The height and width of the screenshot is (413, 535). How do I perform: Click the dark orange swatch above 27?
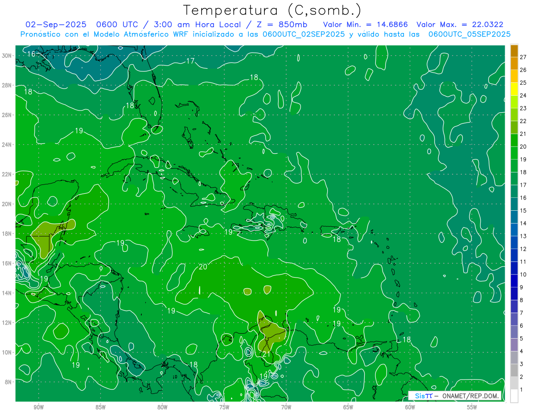[x=514, y=50]
